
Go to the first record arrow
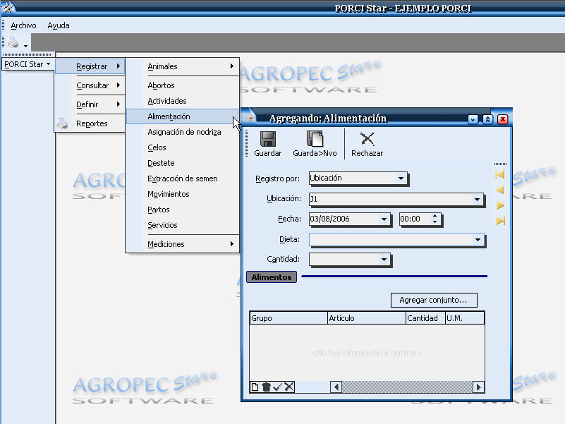(x=500, y=175)
